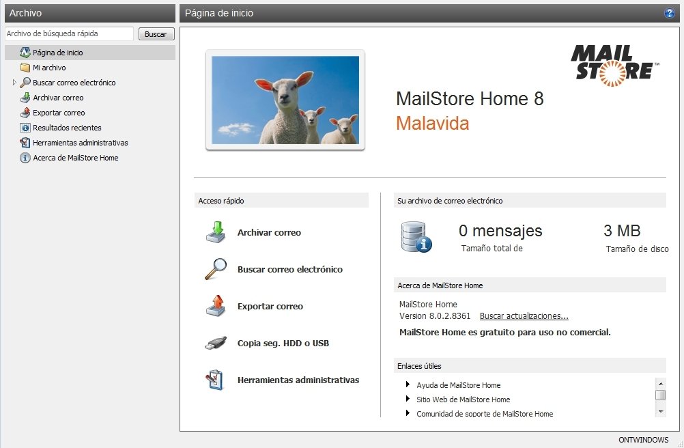The width and height of the screenshot is (684, 448).
Task: Open Ayuda de MailStore Home link
Action: [x=459, y=385]
